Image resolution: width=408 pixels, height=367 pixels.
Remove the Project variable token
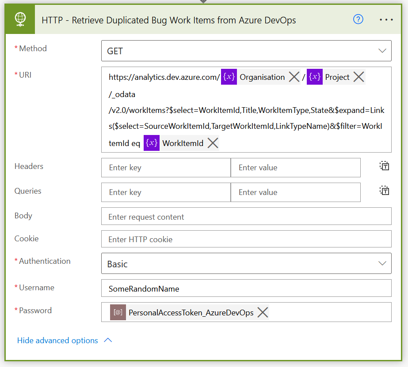click(358, 77)
